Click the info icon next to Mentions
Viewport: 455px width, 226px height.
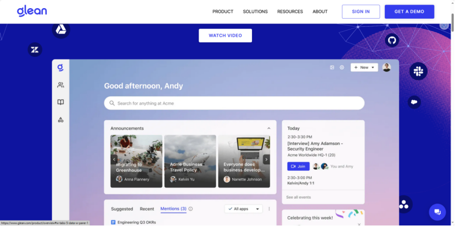coord(190,208)
